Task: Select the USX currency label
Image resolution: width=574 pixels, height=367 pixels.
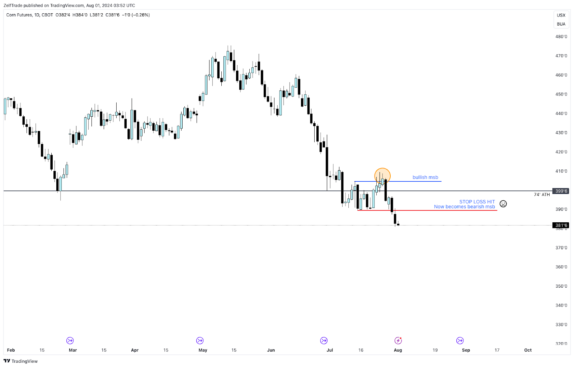Action: [x=561, y=15]
